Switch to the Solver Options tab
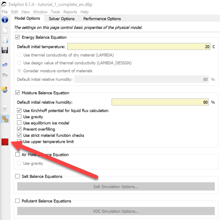This screenshot has height=220, width=220. (x=62, y=19)
